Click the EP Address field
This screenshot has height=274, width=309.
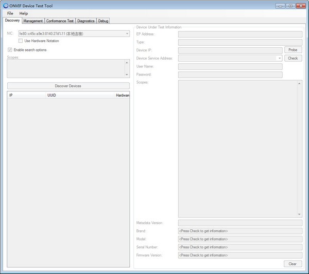pos(240,34)
